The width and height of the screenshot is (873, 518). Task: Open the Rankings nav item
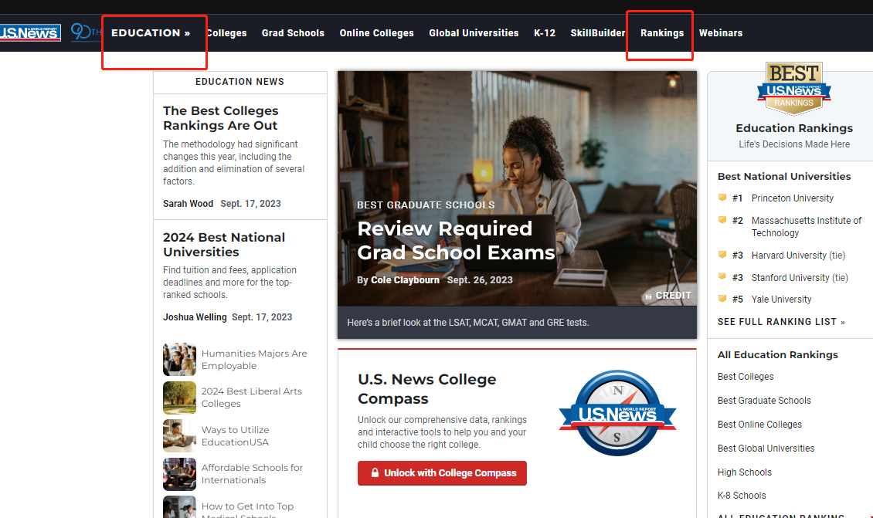662,33
